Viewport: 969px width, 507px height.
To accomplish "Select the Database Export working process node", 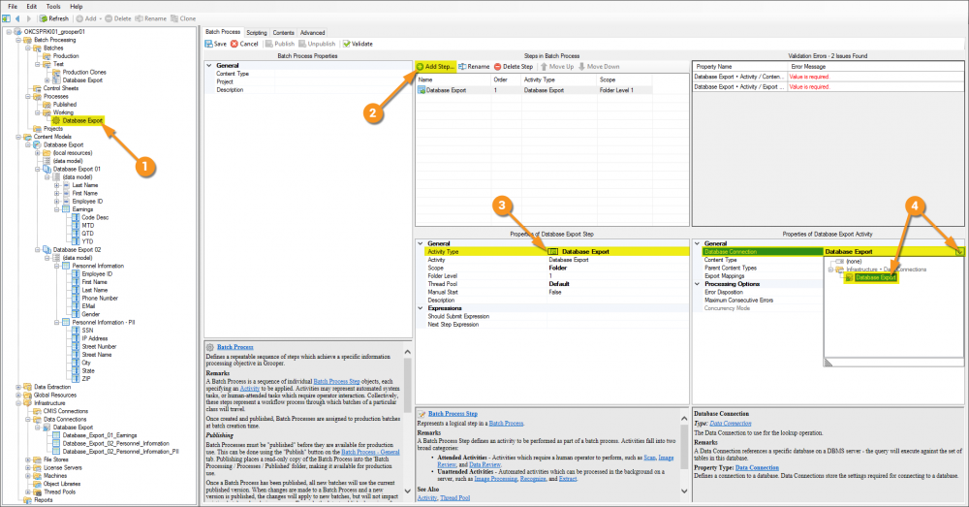I will [x=82, y=120].
